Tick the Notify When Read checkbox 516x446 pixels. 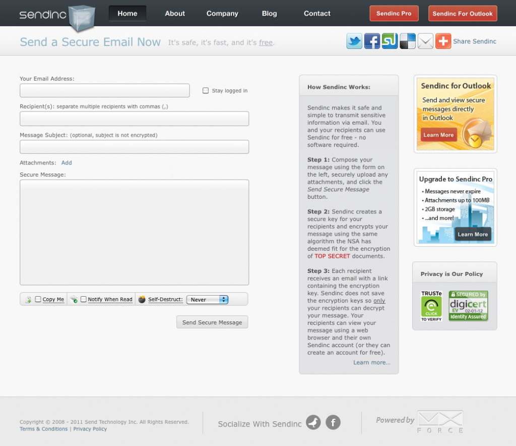tap(84, 299)
